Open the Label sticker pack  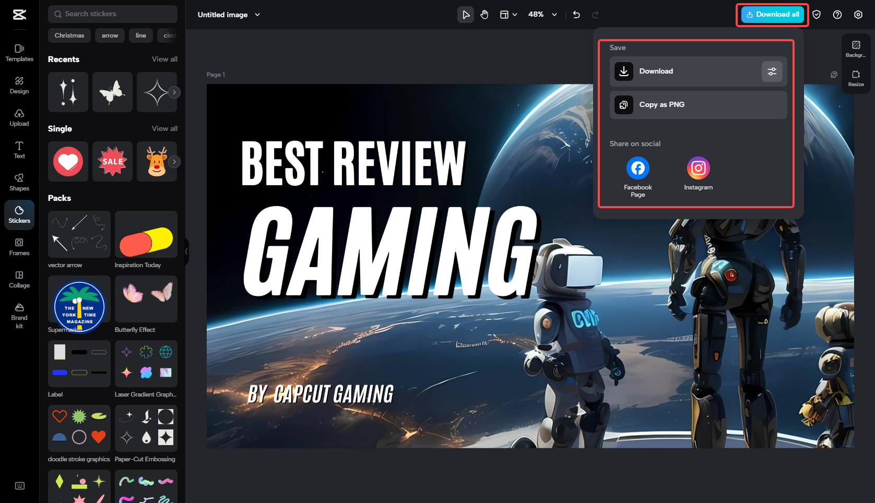click(x=79, y=364)
